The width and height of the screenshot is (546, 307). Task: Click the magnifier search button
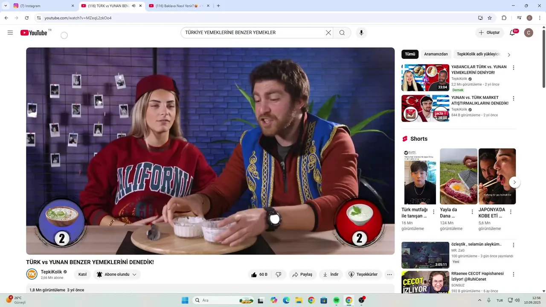point(342,33)
